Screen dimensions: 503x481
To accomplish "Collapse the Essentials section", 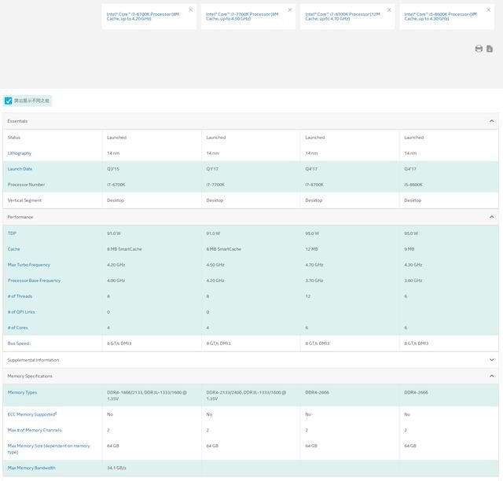I will (491, 121).
